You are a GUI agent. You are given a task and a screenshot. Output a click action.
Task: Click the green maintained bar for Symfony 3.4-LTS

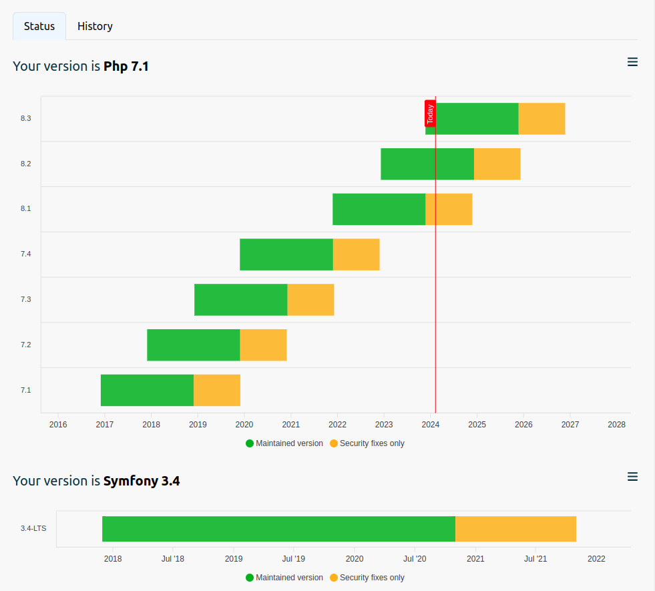[x=278, y=529]
